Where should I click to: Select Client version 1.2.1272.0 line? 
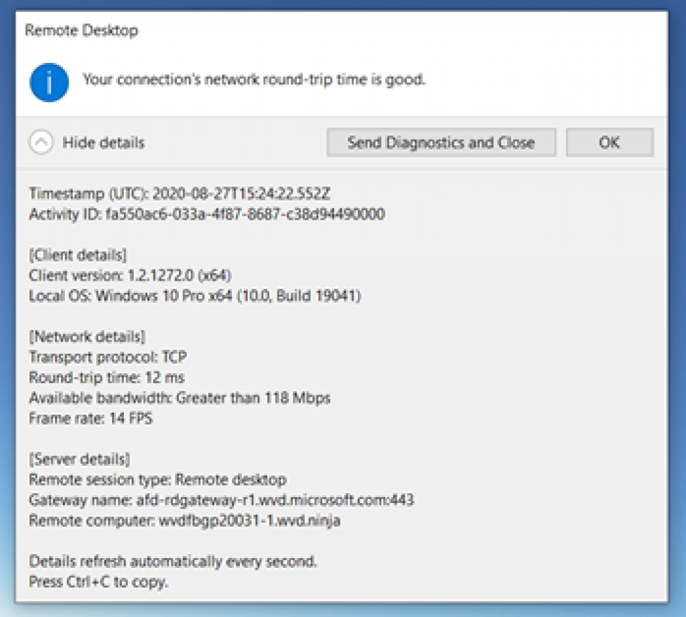click(130, 275)
